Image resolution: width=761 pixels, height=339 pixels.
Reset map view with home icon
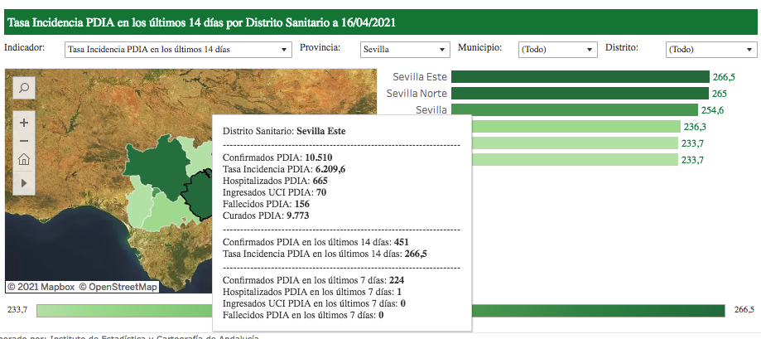pyautogui.click(x=24, y=160)
